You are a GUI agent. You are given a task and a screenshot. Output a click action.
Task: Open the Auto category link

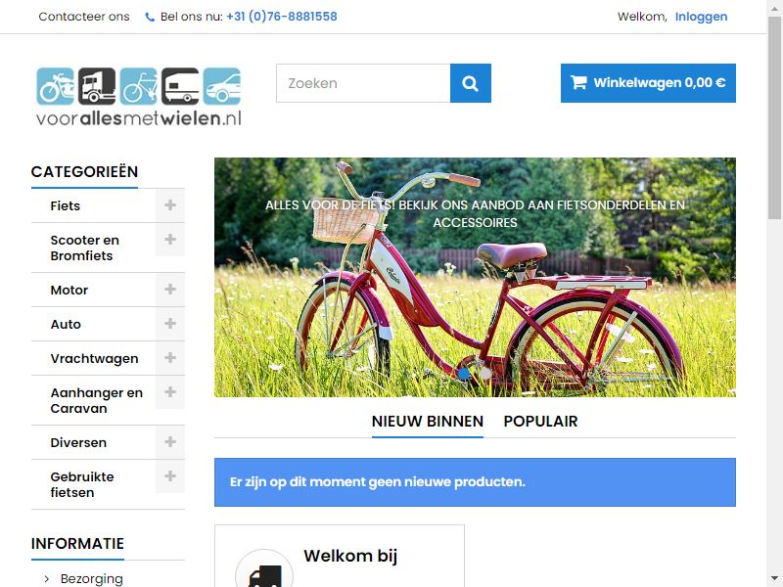(66, 325)
